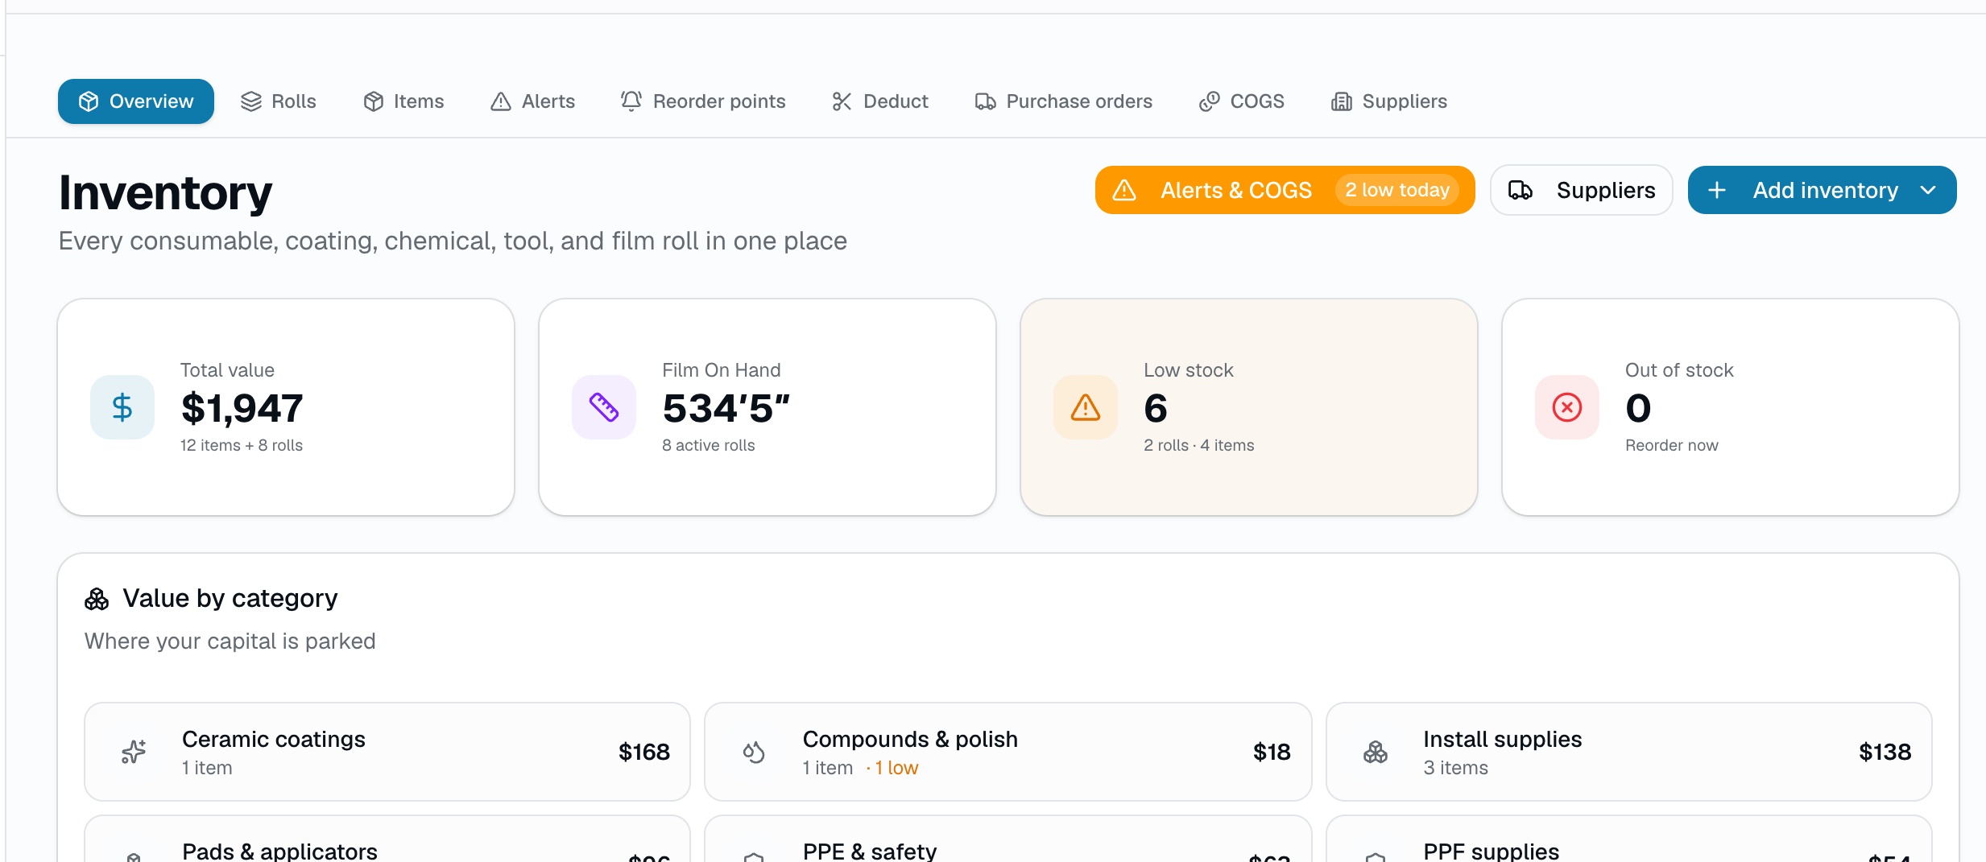Image resolution: width=1986 pixels, height=862 pixels.
Task: Click the '1 low' label in Compounds
Action: (x=896, y=768)
